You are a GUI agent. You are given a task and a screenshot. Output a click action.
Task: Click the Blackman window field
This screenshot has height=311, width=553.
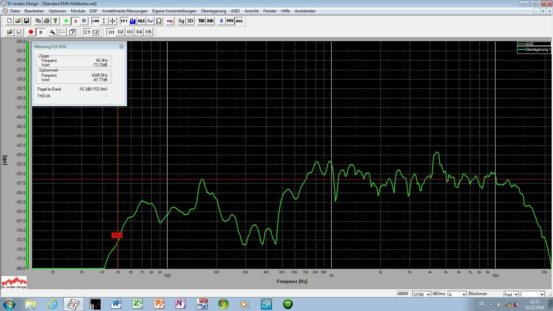point(485,294)
